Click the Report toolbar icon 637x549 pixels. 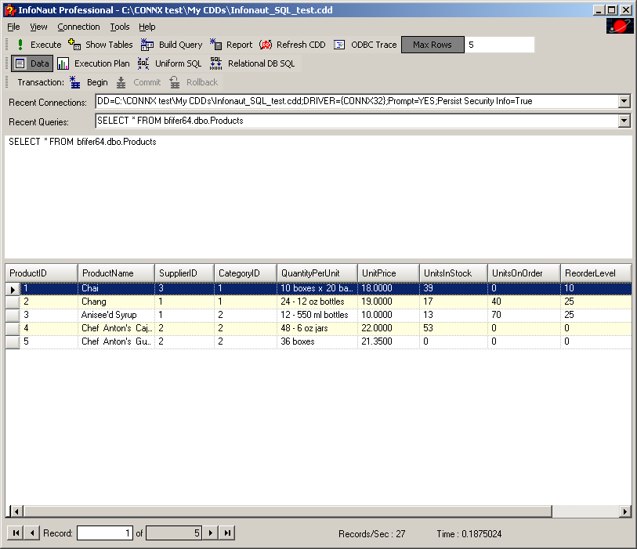216,45
